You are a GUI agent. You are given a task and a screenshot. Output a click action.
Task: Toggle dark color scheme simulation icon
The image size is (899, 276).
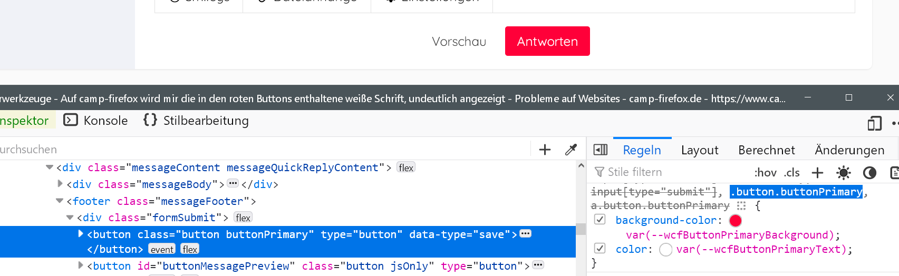pyautogui.click(x=869, y=173)
